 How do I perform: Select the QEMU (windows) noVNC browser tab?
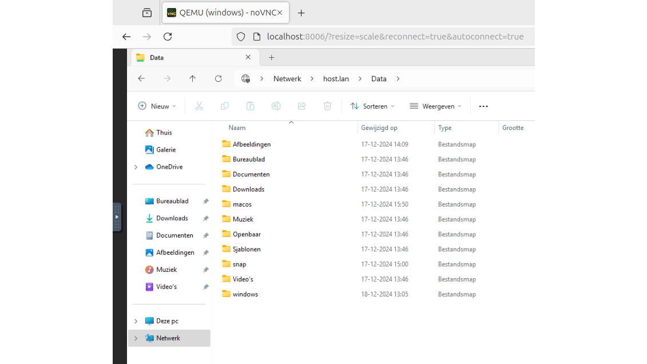point(226,13)
